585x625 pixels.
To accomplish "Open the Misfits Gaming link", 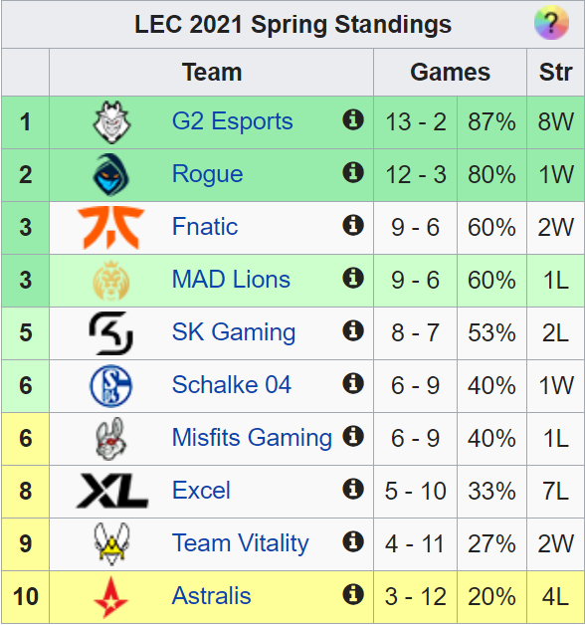I will pos(252,438).
